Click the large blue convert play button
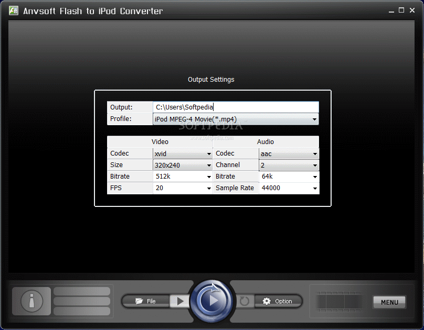 tap(211, 300)
